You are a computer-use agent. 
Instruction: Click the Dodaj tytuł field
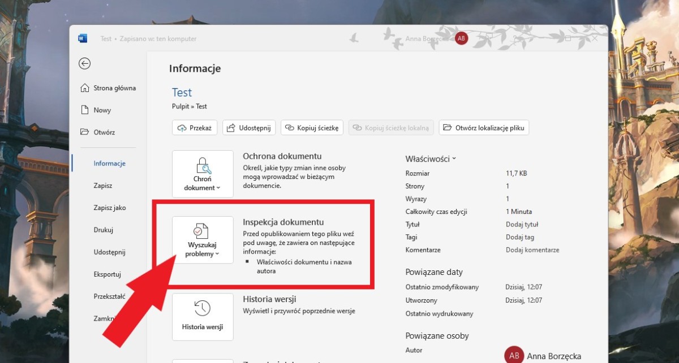pos(521,225)
